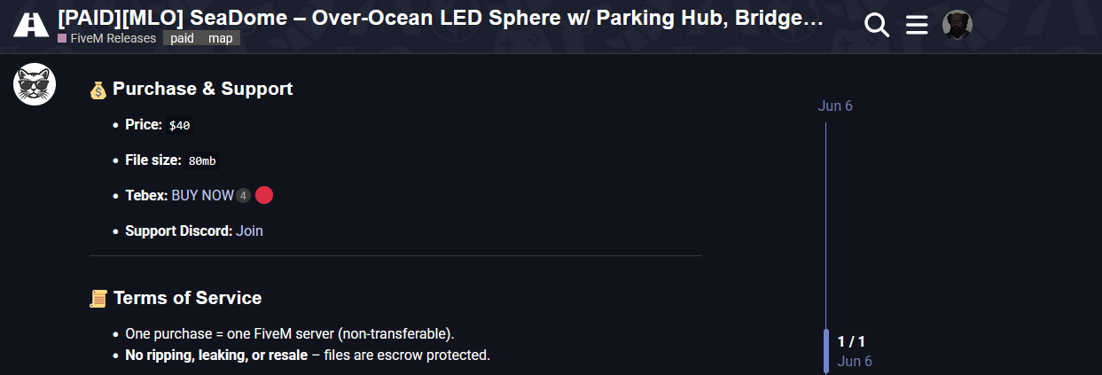The height and width of the screenshot is (375, 1102).
Task: Jump to top date Jun 6
Action: click(835, 106)
